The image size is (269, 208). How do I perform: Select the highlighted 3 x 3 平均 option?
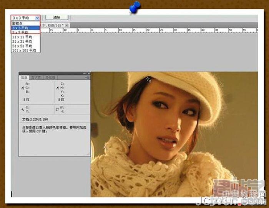[26, 28]
